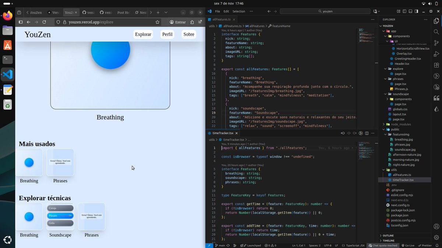Open the Edit menu in VS Code
Image resolution: width=442 pixels, height=248 pixels.
(226, 11)
